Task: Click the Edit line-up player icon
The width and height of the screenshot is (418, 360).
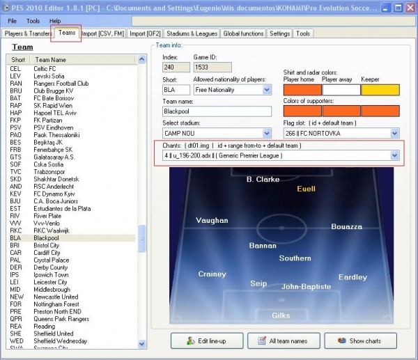Action: (190, 341)
